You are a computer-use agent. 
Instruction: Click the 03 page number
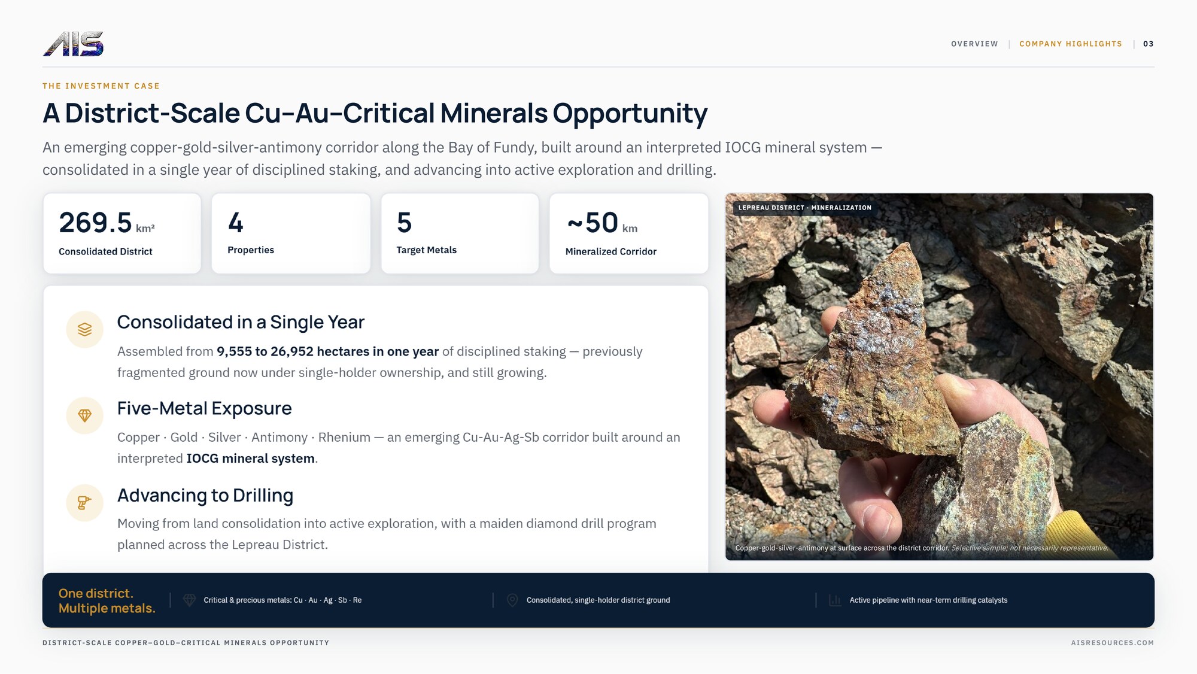coord(1148,44)
